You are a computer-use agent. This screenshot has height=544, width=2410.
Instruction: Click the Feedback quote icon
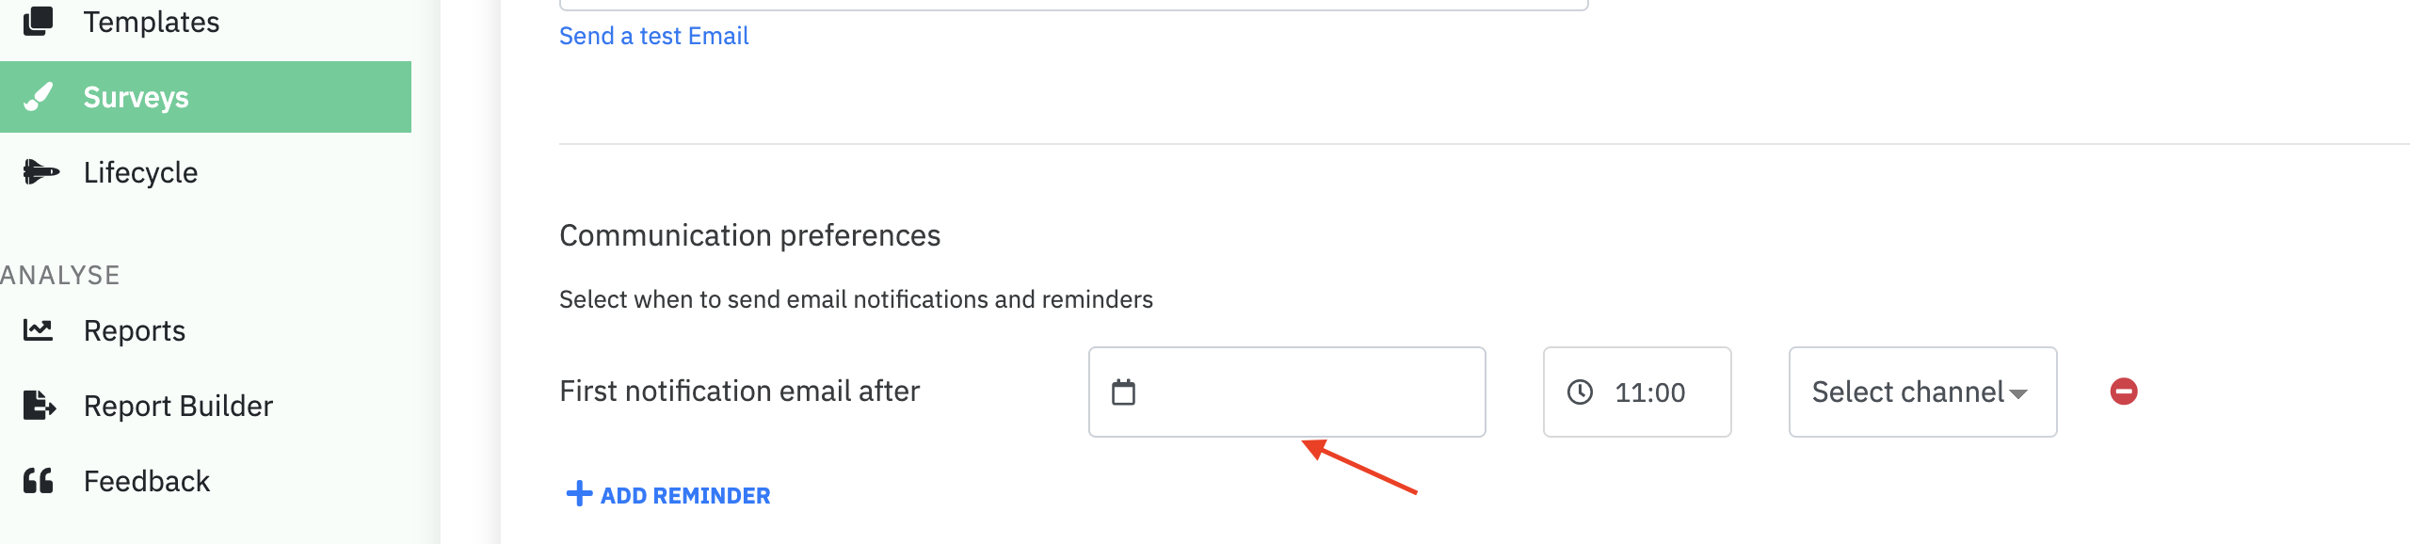(39, 481)
